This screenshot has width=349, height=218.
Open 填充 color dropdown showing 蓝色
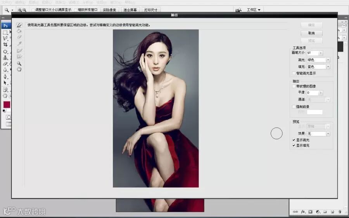(318, 67)
